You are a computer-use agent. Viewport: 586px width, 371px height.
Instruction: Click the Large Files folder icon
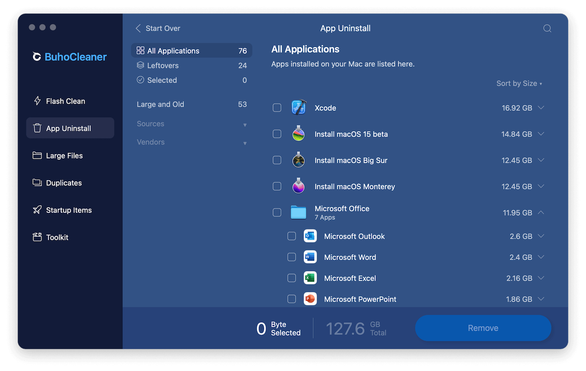point(37,155)
